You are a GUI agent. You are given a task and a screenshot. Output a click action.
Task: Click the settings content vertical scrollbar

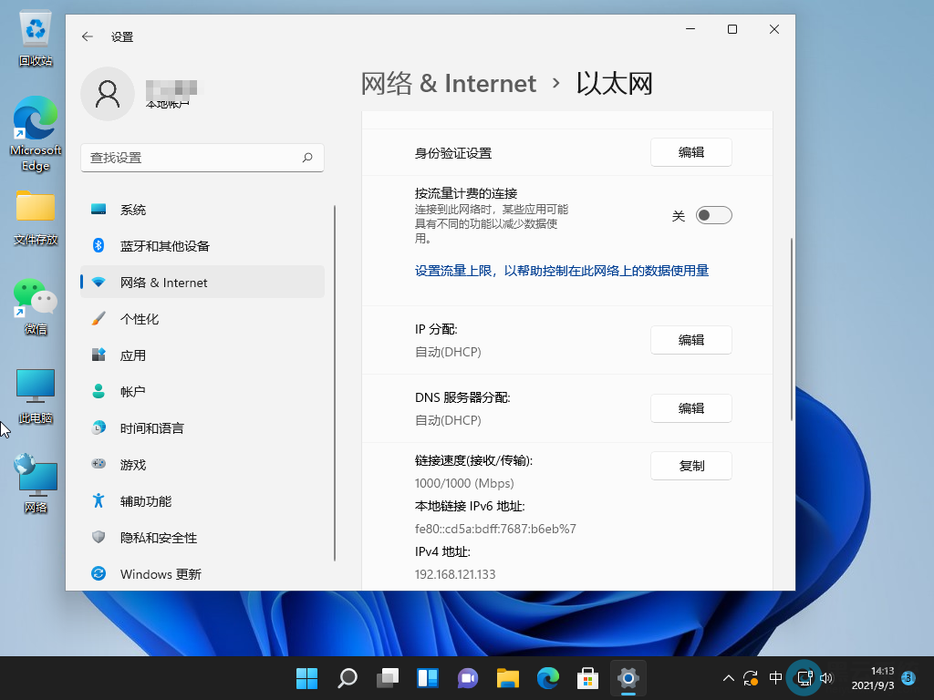(x=791, y=328)
